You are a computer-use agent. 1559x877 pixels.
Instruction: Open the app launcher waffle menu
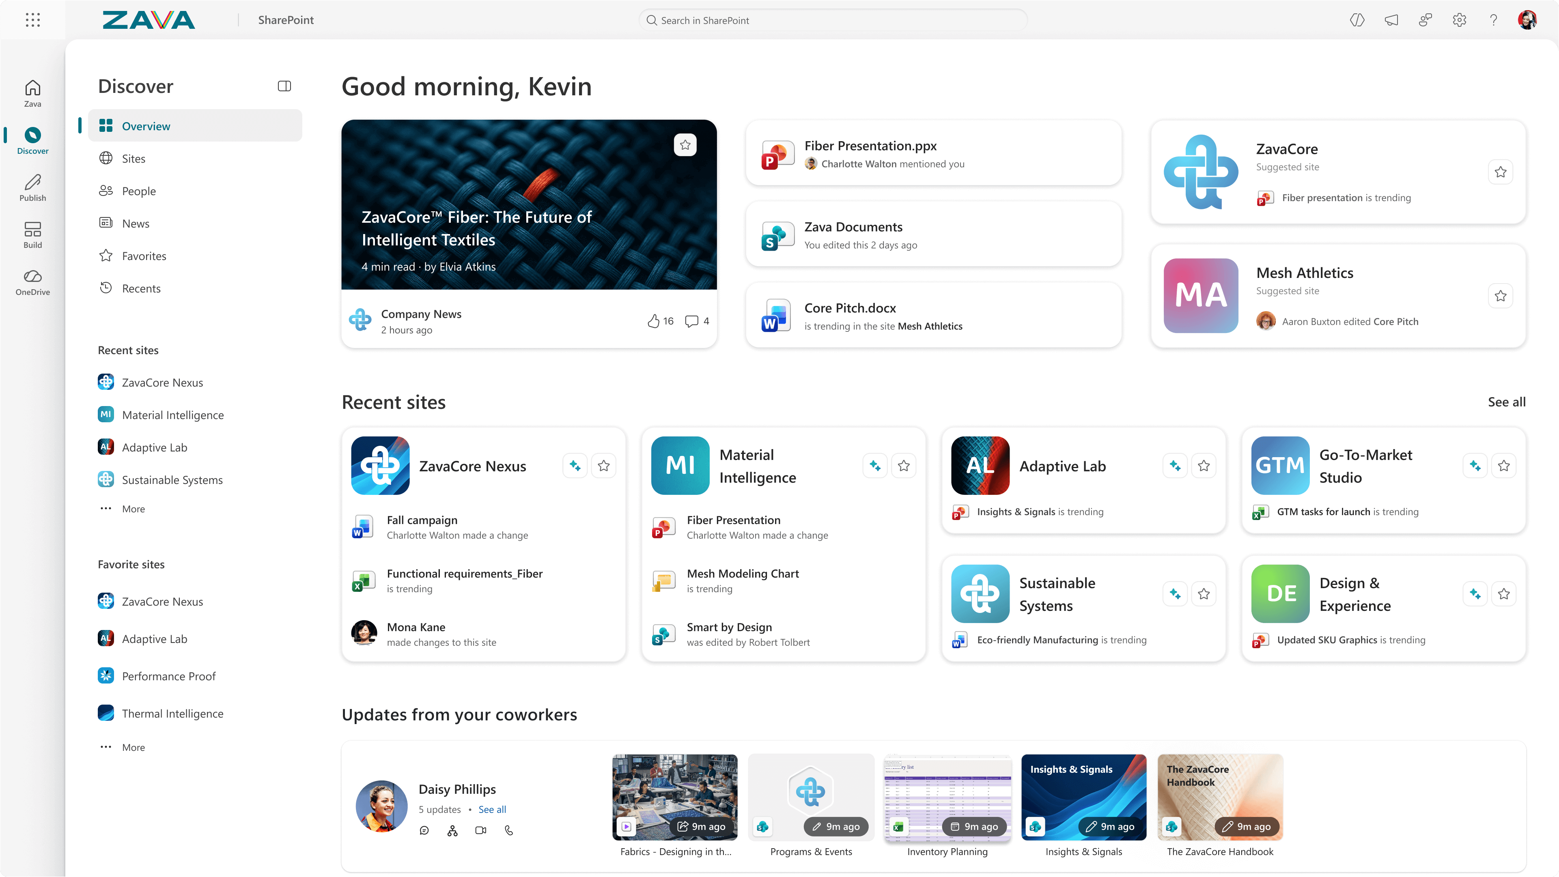[x=33, y=19]
